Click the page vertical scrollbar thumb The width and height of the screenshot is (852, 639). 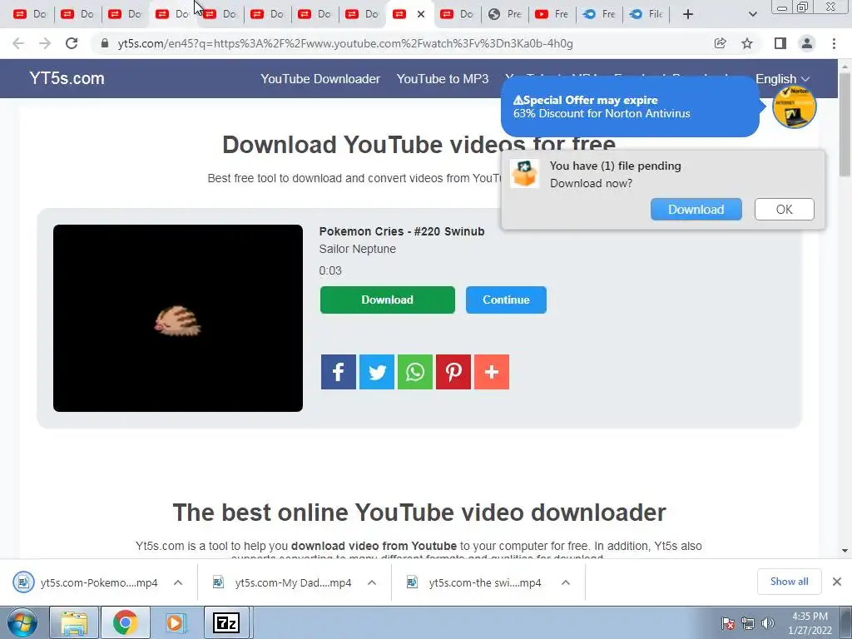click(x=845, y=125)
